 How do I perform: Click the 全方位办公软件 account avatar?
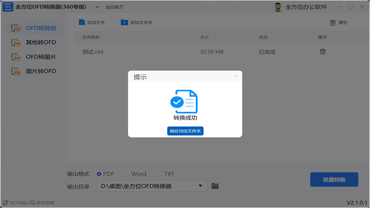278,7
